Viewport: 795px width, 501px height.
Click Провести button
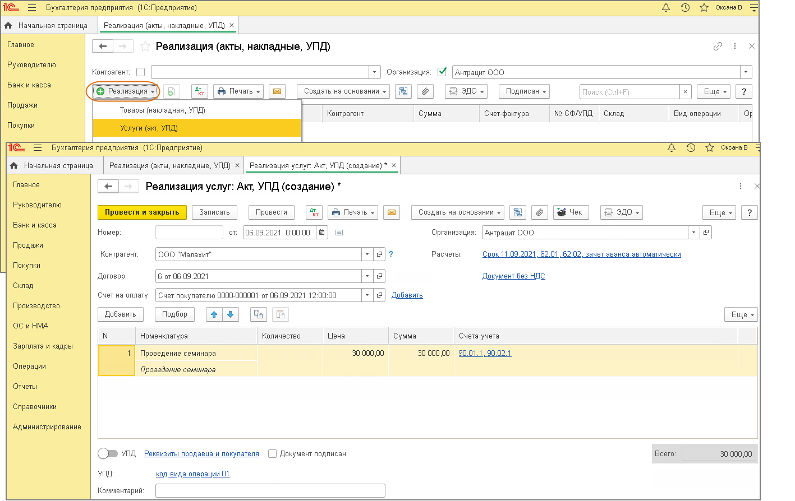272,212
